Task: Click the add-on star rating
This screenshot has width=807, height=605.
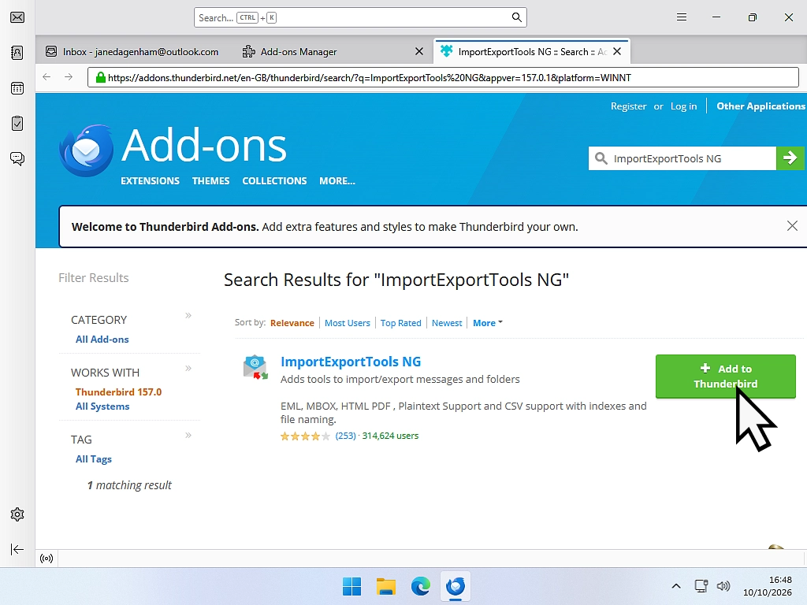Action: point(305,436)
